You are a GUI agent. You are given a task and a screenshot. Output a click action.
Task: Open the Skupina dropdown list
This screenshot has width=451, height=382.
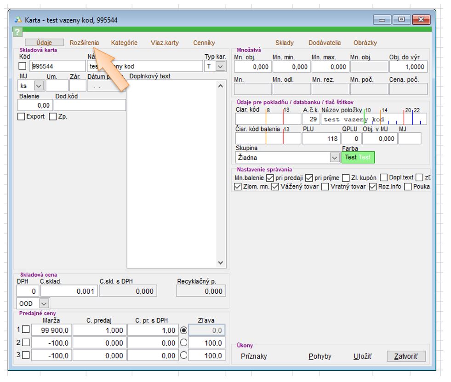click(x=334, y=158)
